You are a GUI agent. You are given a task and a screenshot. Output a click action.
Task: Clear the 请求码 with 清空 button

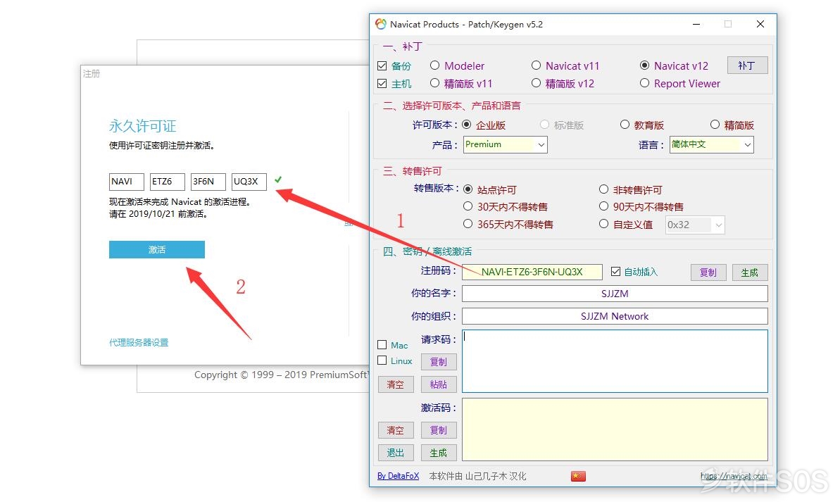pyautogui.click(x=396, y=384)
